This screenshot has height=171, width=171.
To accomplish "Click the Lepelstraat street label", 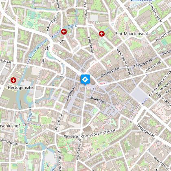I will point(153,66).
